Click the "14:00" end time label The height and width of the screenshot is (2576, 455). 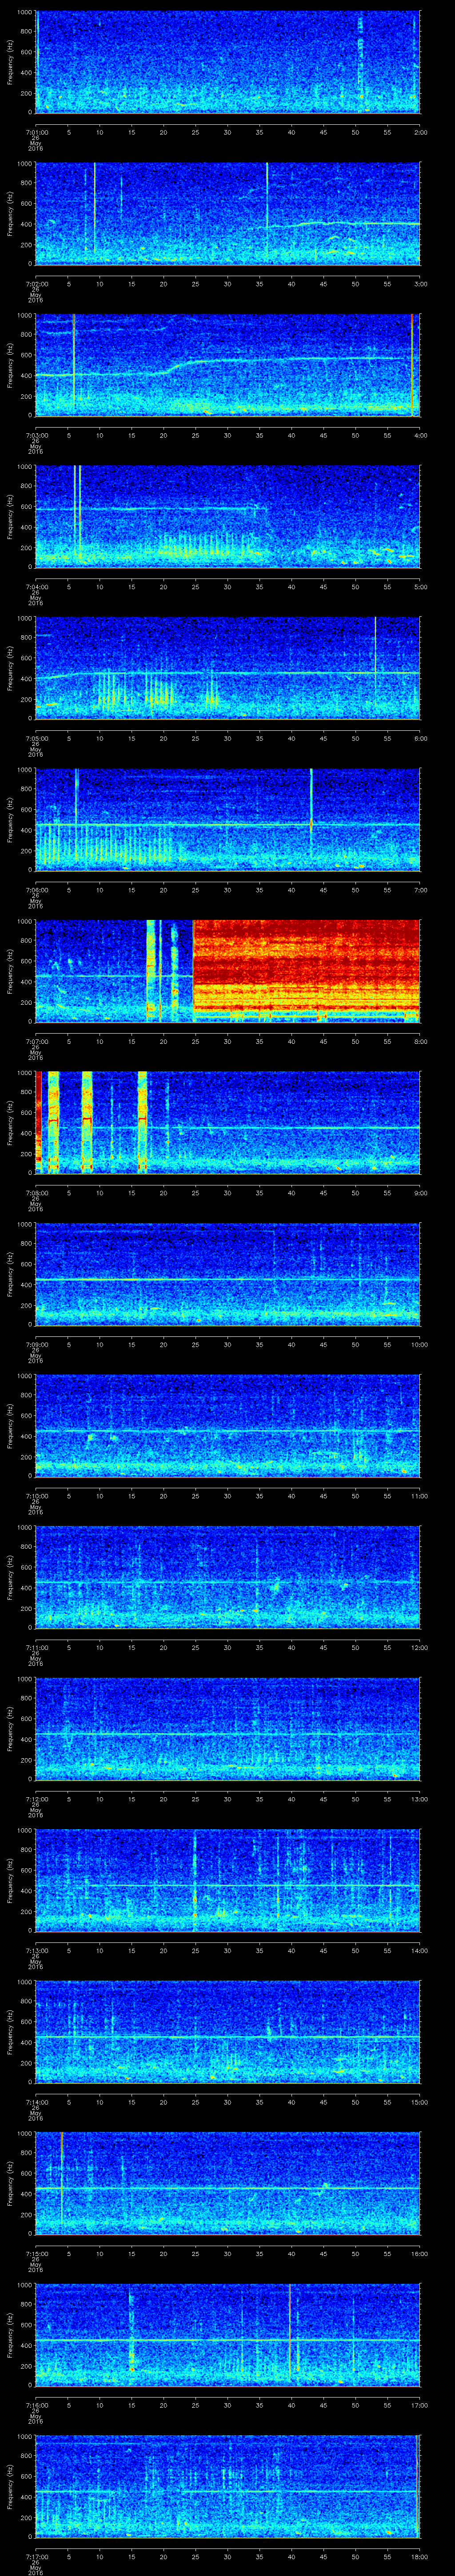coord(419,1950)
